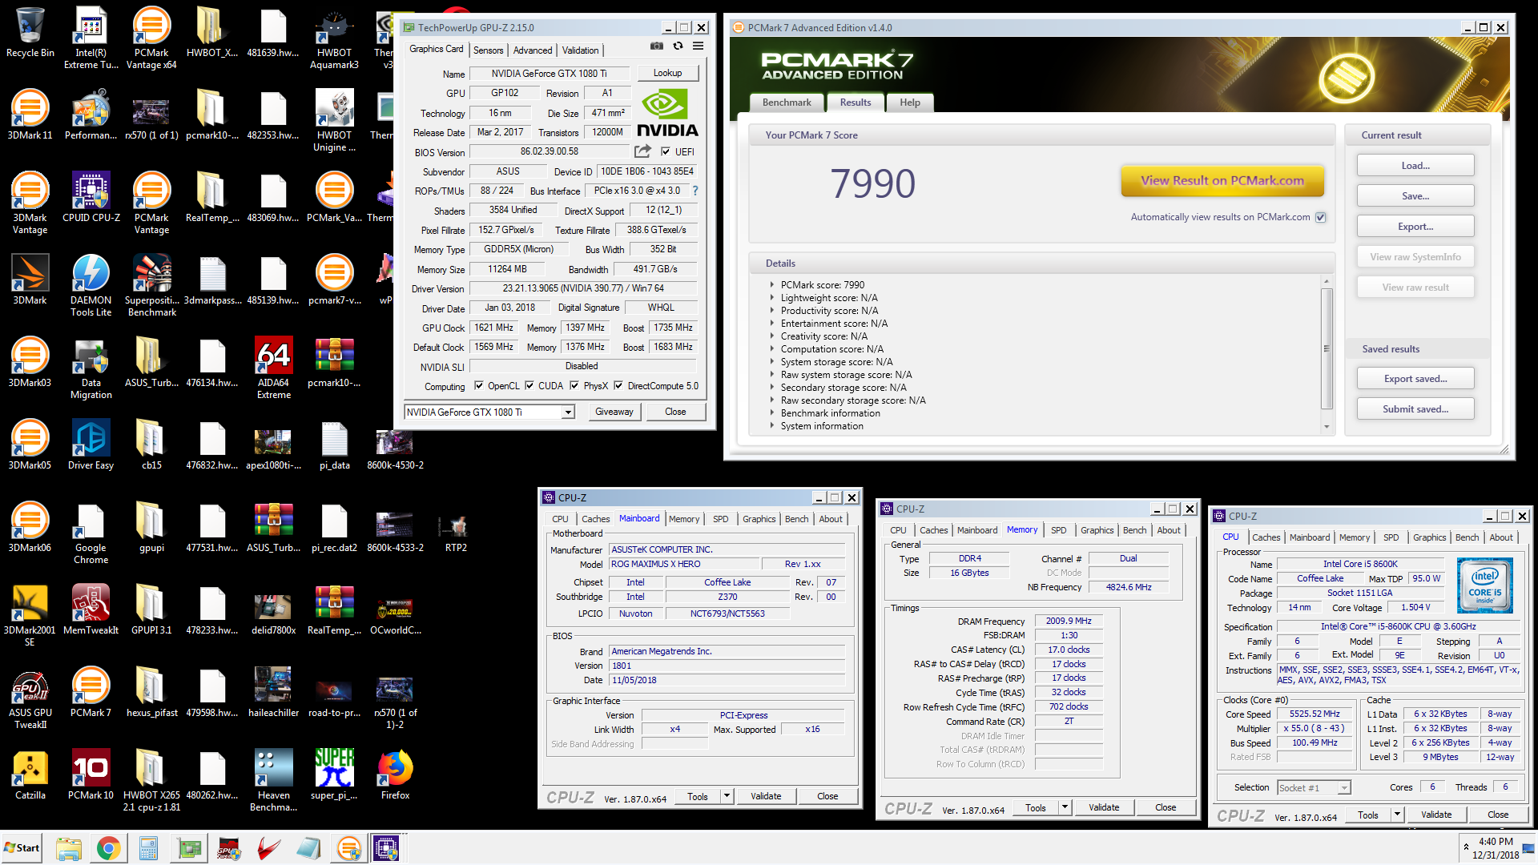The image size is (1538, 865).
Task: Click the Export saved... button
Action: (1415, 379)
